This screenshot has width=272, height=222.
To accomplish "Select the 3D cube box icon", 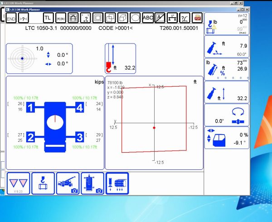I will pyautogui.click(x=123, y=18).
